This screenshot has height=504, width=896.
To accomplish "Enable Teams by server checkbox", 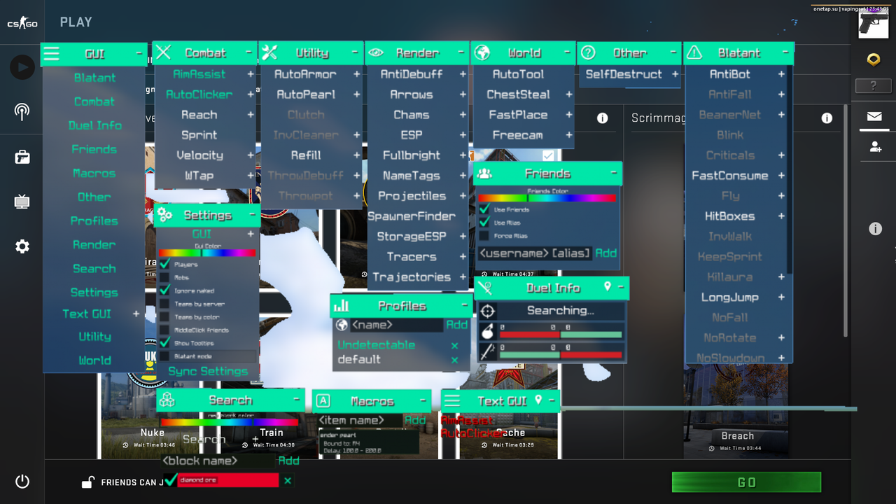I will click(164, 303).
